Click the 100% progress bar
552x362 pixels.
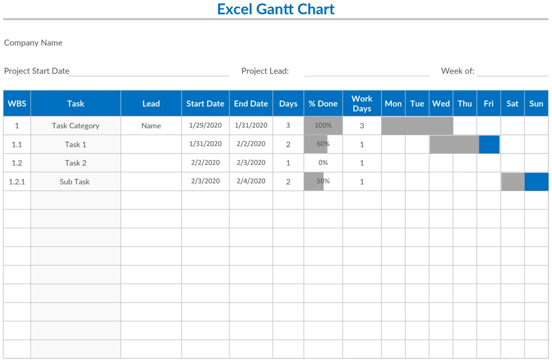[323, 126]
